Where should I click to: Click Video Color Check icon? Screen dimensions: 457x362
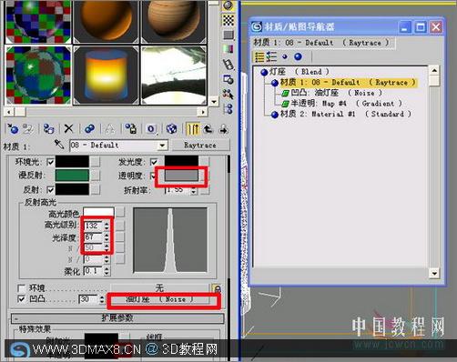click(x=228, y=49)
